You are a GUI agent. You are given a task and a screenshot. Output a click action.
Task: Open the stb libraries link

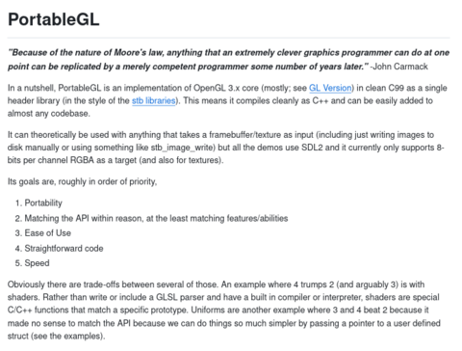[154, 100]
